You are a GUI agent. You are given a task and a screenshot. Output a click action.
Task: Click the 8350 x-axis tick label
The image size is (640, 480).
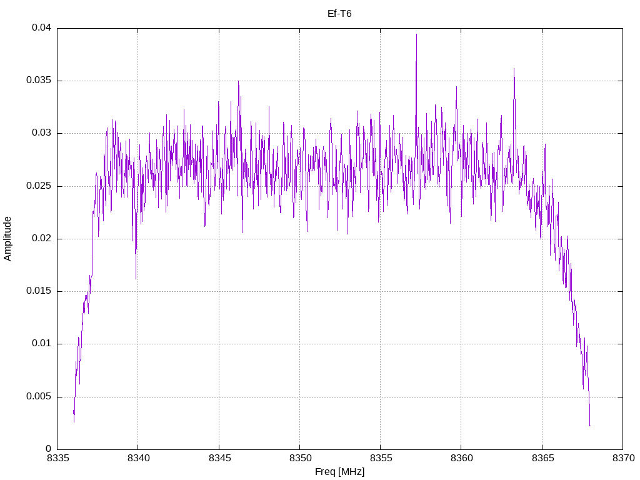tap(299, 458)
